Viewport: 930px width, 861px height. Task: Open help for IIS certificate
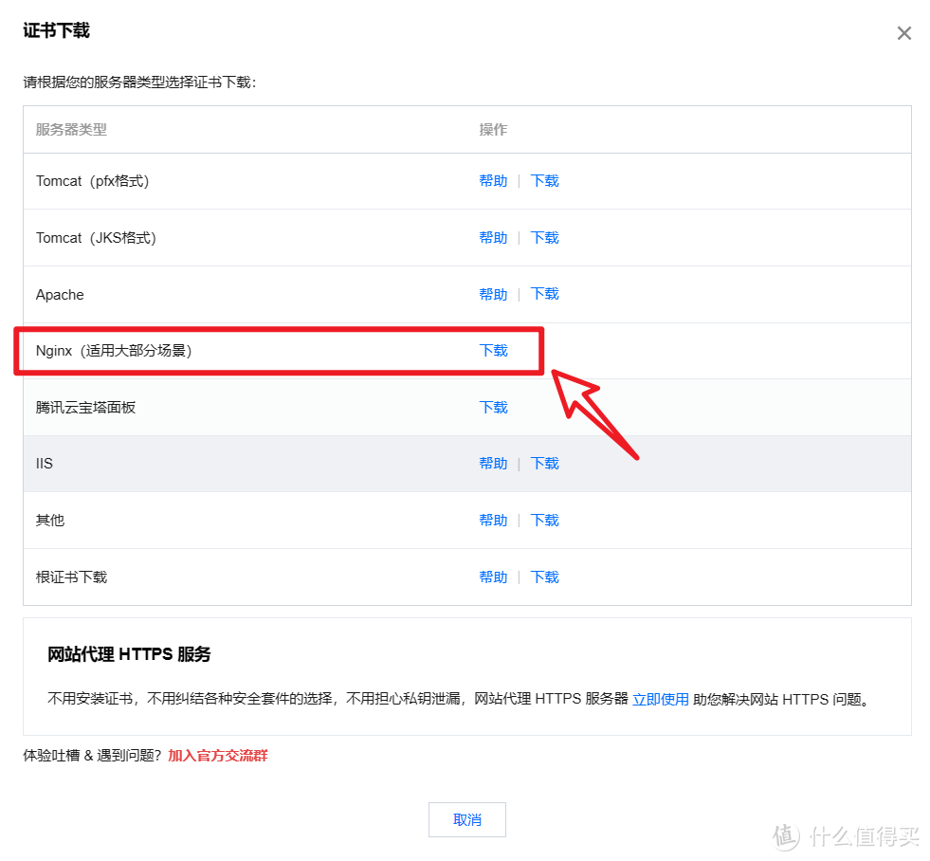tap(493, 464)
